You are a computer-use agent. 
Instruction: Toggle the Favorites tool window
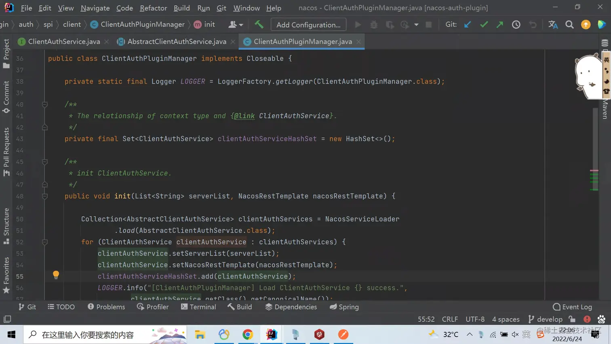(6, 275)
